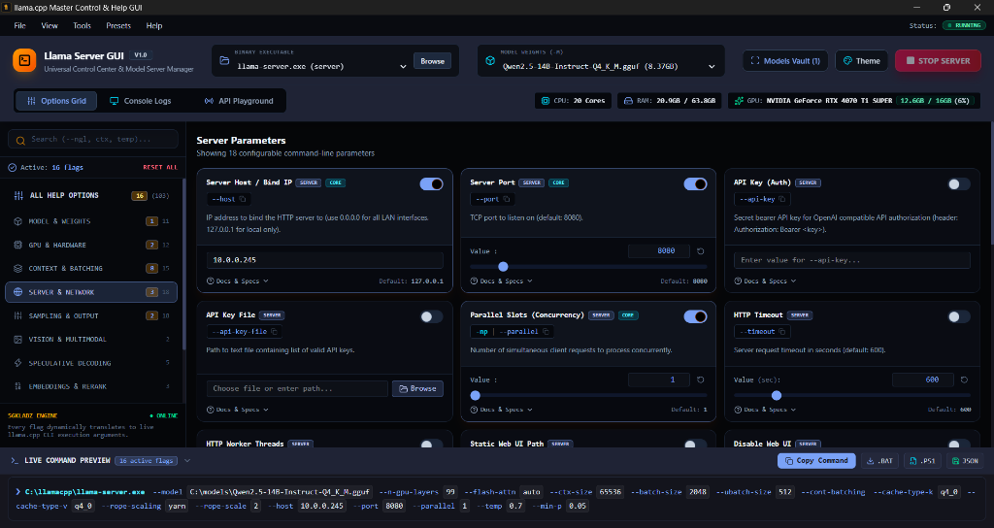
Task: Open the Model & Weights category
Action: pyautogui.click(x=91, y=221)
